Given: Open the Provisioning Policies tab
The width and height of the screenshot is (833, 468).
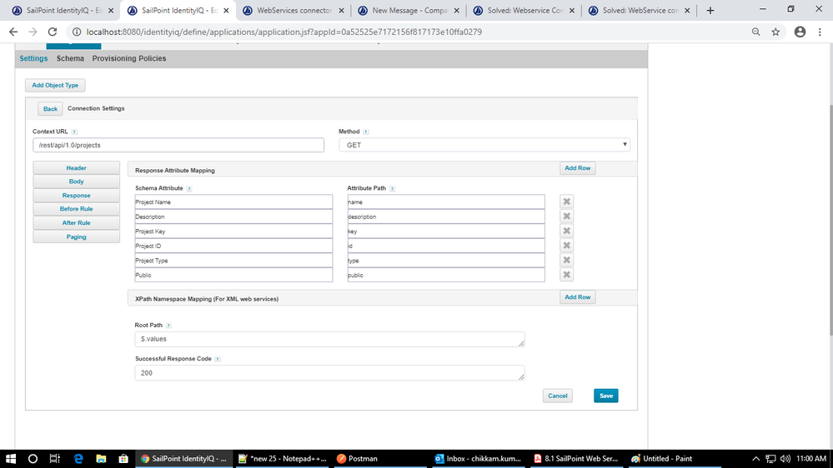Looking at the screenshot, I should tap(128, 58).
